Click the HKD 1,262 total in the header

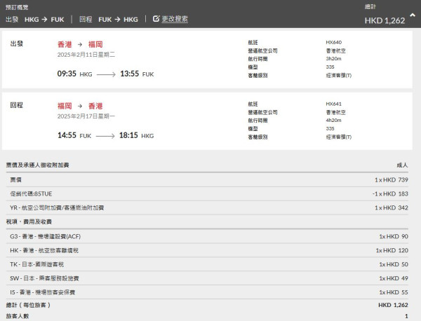385,20
